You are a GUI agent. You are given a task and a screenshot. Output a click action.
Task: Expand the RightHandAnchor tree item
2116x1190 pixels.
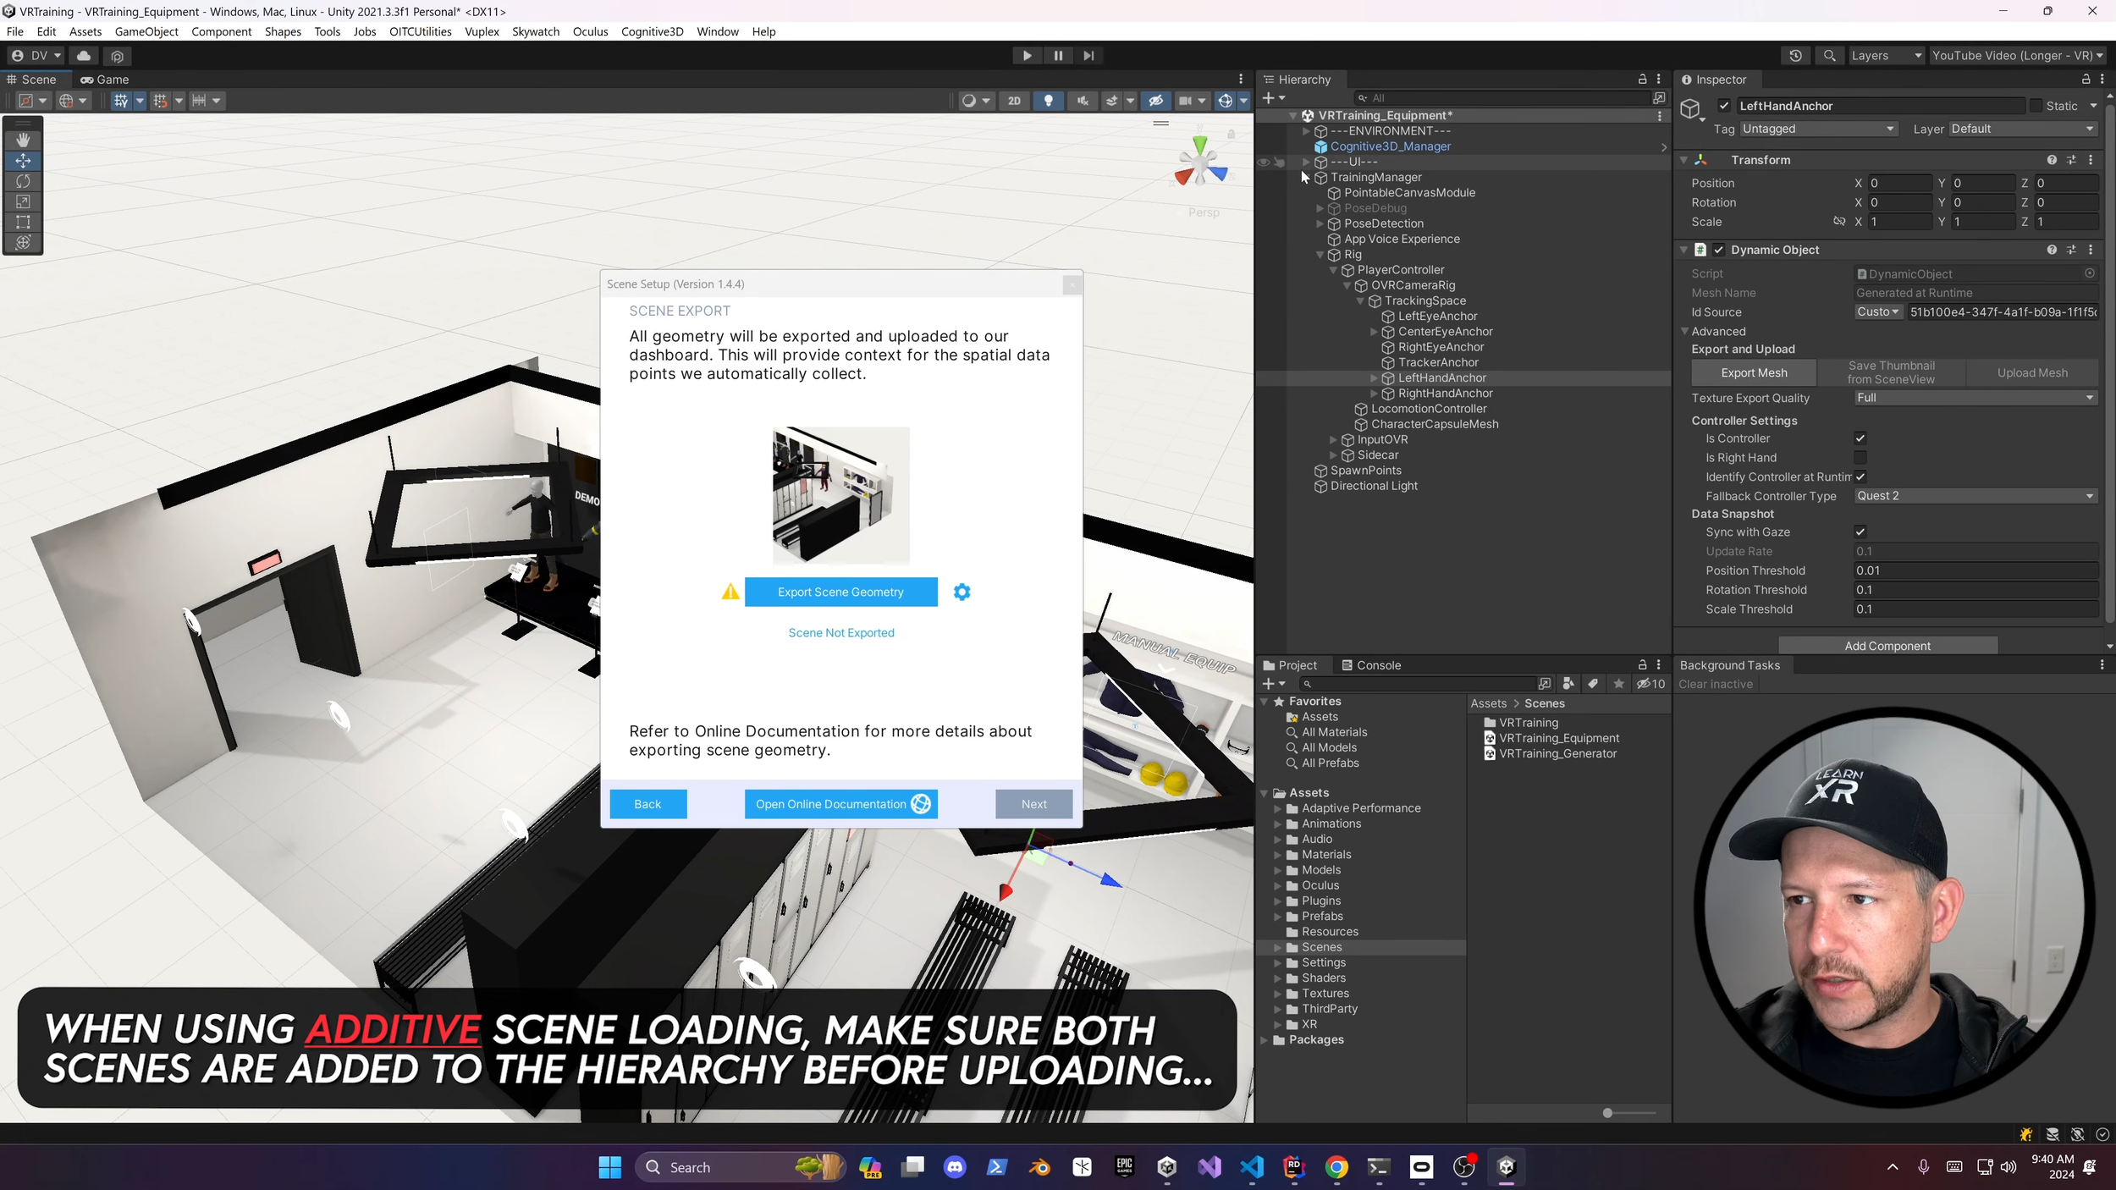tap(1374, 394)
